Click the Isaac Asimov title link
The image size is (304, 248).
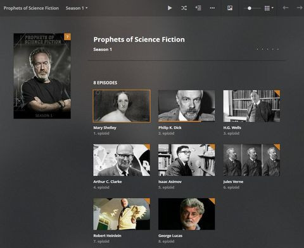170,182
